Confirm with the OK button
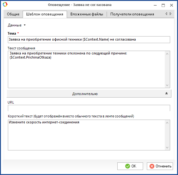 tap(130, 166)
